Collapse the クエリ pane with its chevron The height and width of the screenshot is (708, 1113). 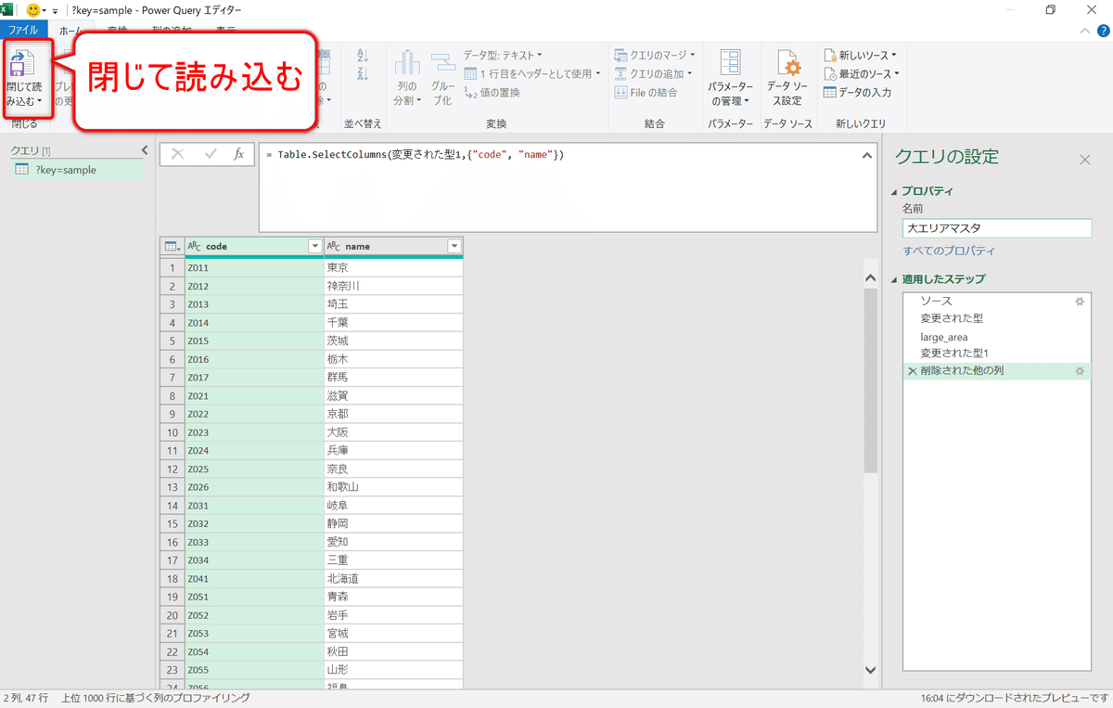(144, 150)
